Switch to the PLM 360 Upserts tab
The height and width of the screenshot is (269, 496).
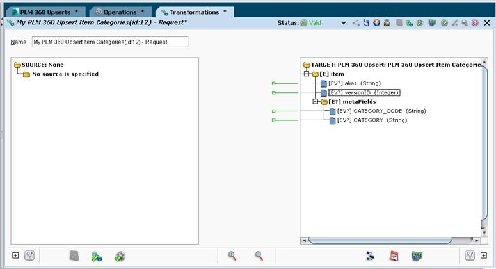pos(45,12)
